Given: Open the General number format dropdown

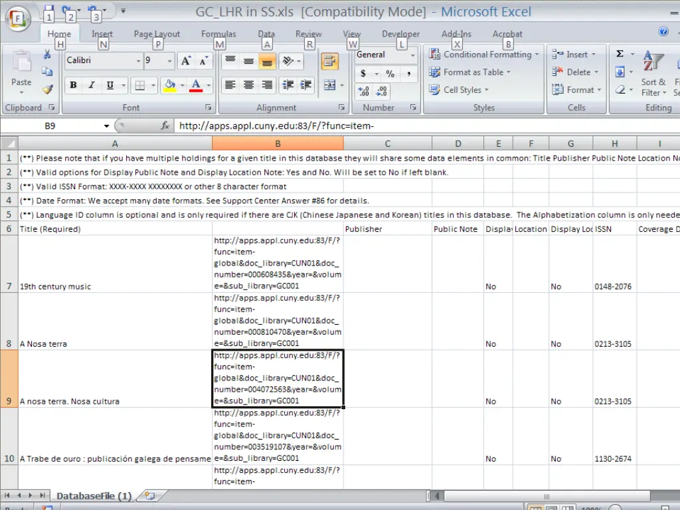Looking at the screenshot, I should pos(412,55).
